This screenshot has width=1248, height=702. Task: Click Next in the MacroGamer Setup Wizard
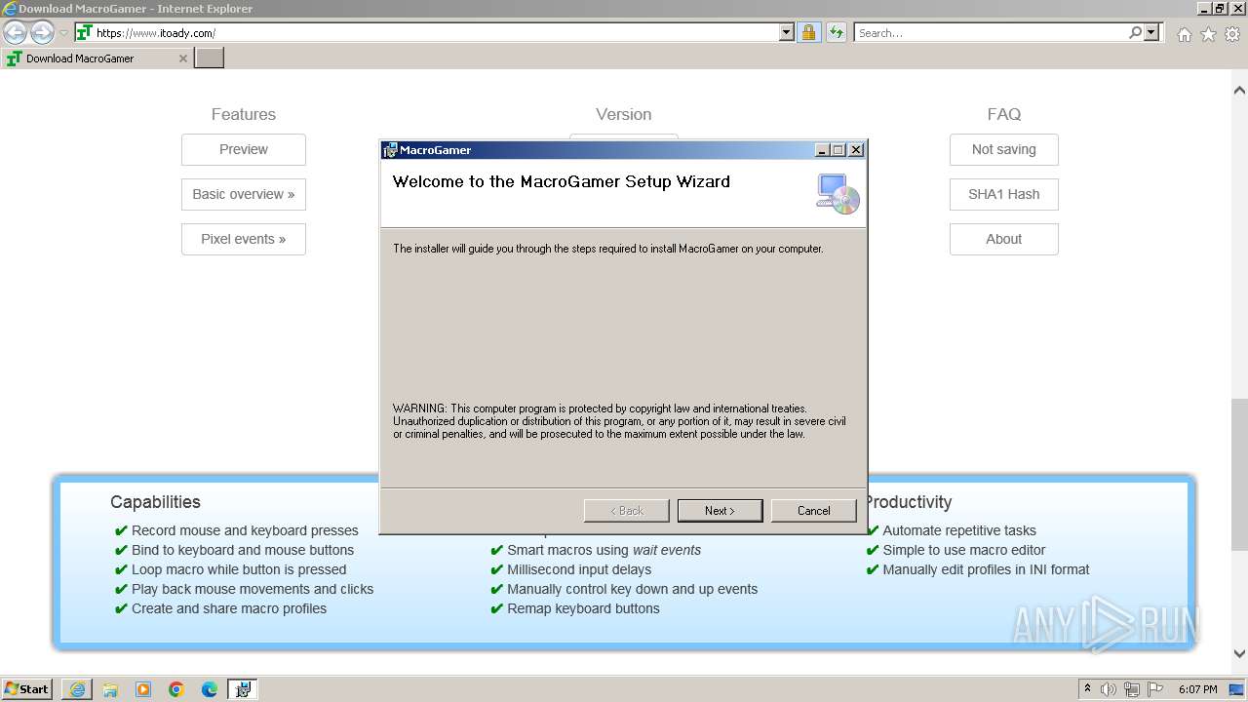point(720,511)
